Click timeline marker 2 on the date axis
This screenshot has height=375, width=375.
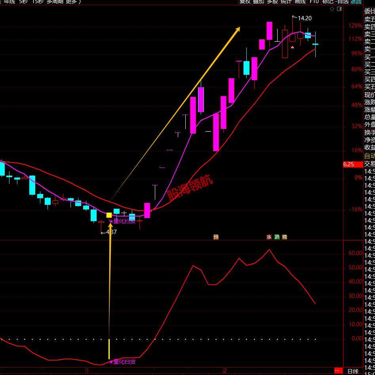225,371
